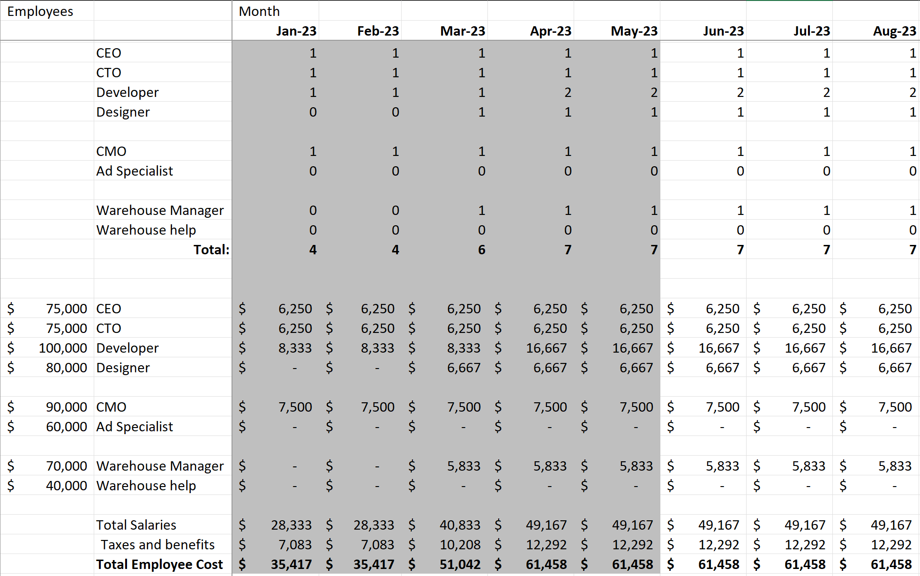Click the Jun-23 column header cell

click(x=703, y=30)
